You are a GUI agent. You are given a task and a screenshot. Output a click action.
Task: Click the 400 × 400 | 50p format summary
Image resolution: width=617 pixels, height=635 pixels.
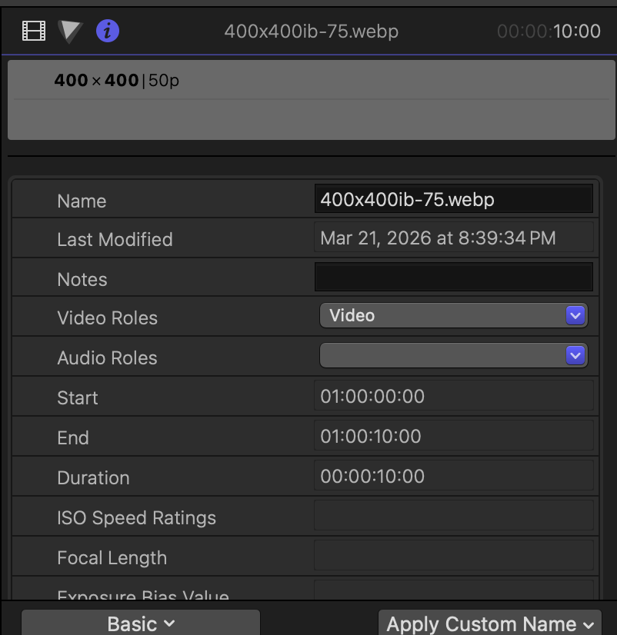pyautogui.click(x=117, y=80)
